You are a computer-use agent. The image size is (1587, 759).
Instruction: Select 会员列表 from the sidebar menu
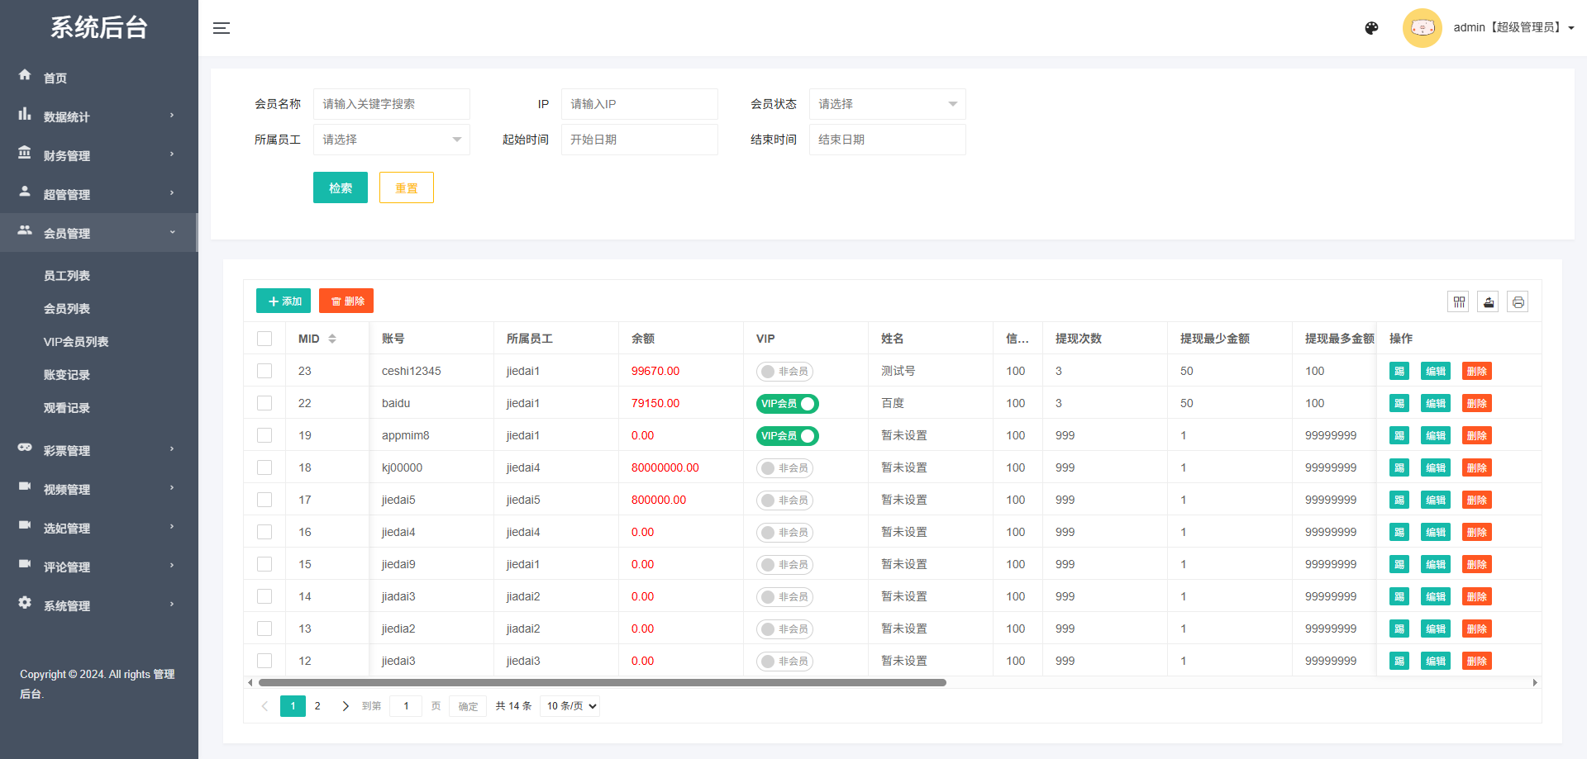[x=66, y=308]
